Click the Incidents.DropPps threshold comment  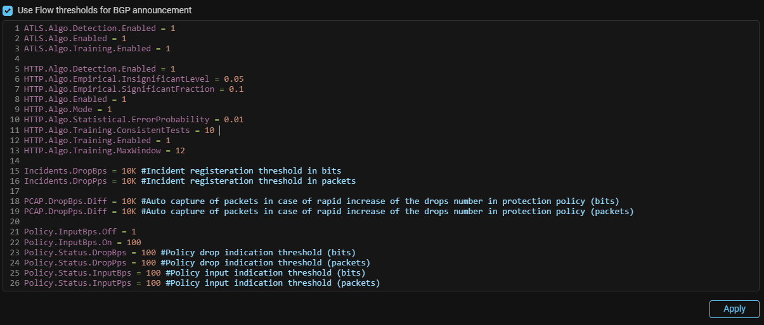(x=248, y=181)
